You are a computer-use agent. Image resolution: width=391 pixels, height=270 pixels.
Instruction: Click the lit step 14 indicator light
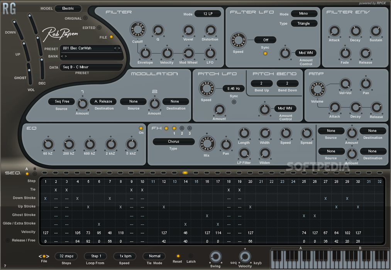[x=185, y=173]
